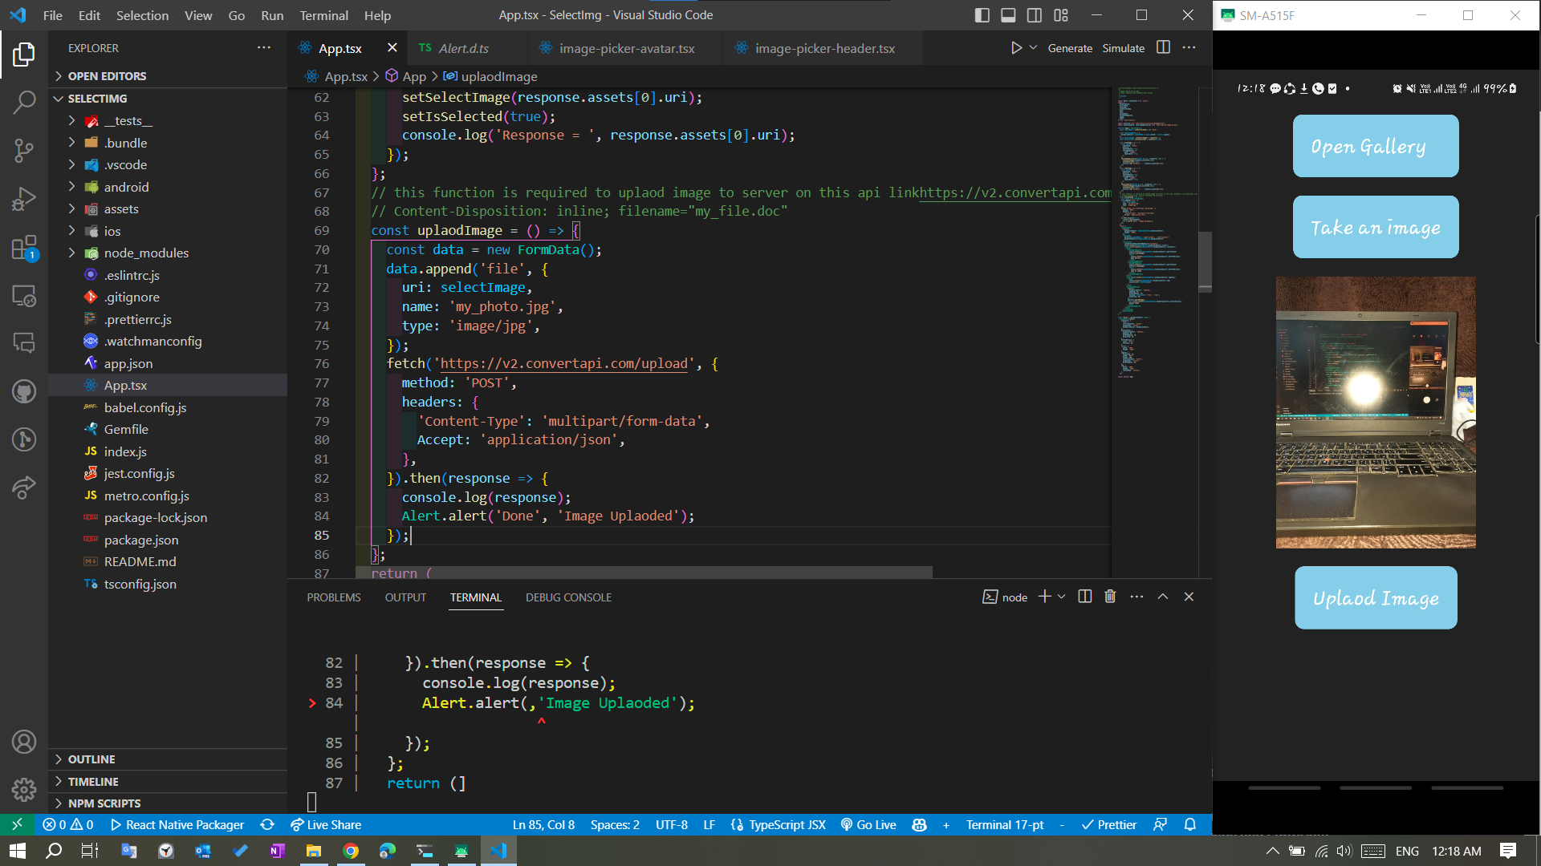1541x866 pixels.
Task: Open the Run and Debug view
Action: point(24,199)
